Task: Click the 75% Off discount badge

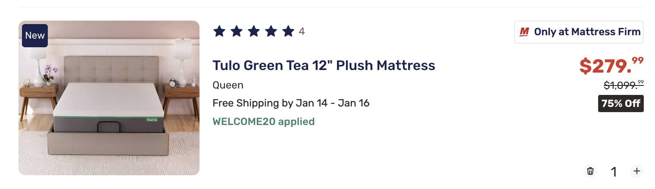Action: [x=621, y=104]
